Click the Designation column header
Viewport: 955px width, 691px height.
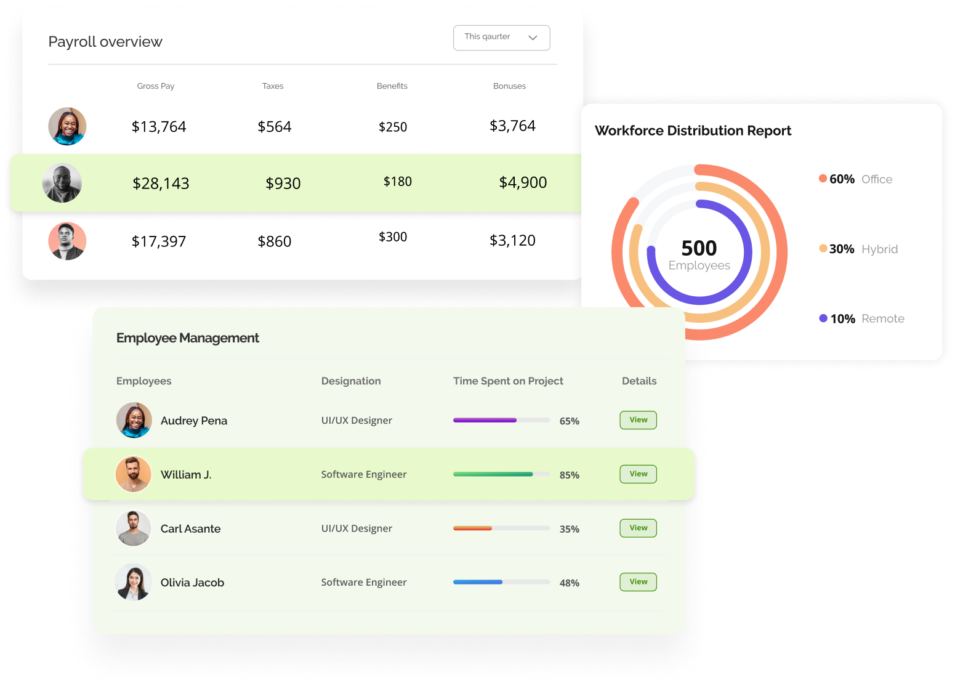click(351, 381)
